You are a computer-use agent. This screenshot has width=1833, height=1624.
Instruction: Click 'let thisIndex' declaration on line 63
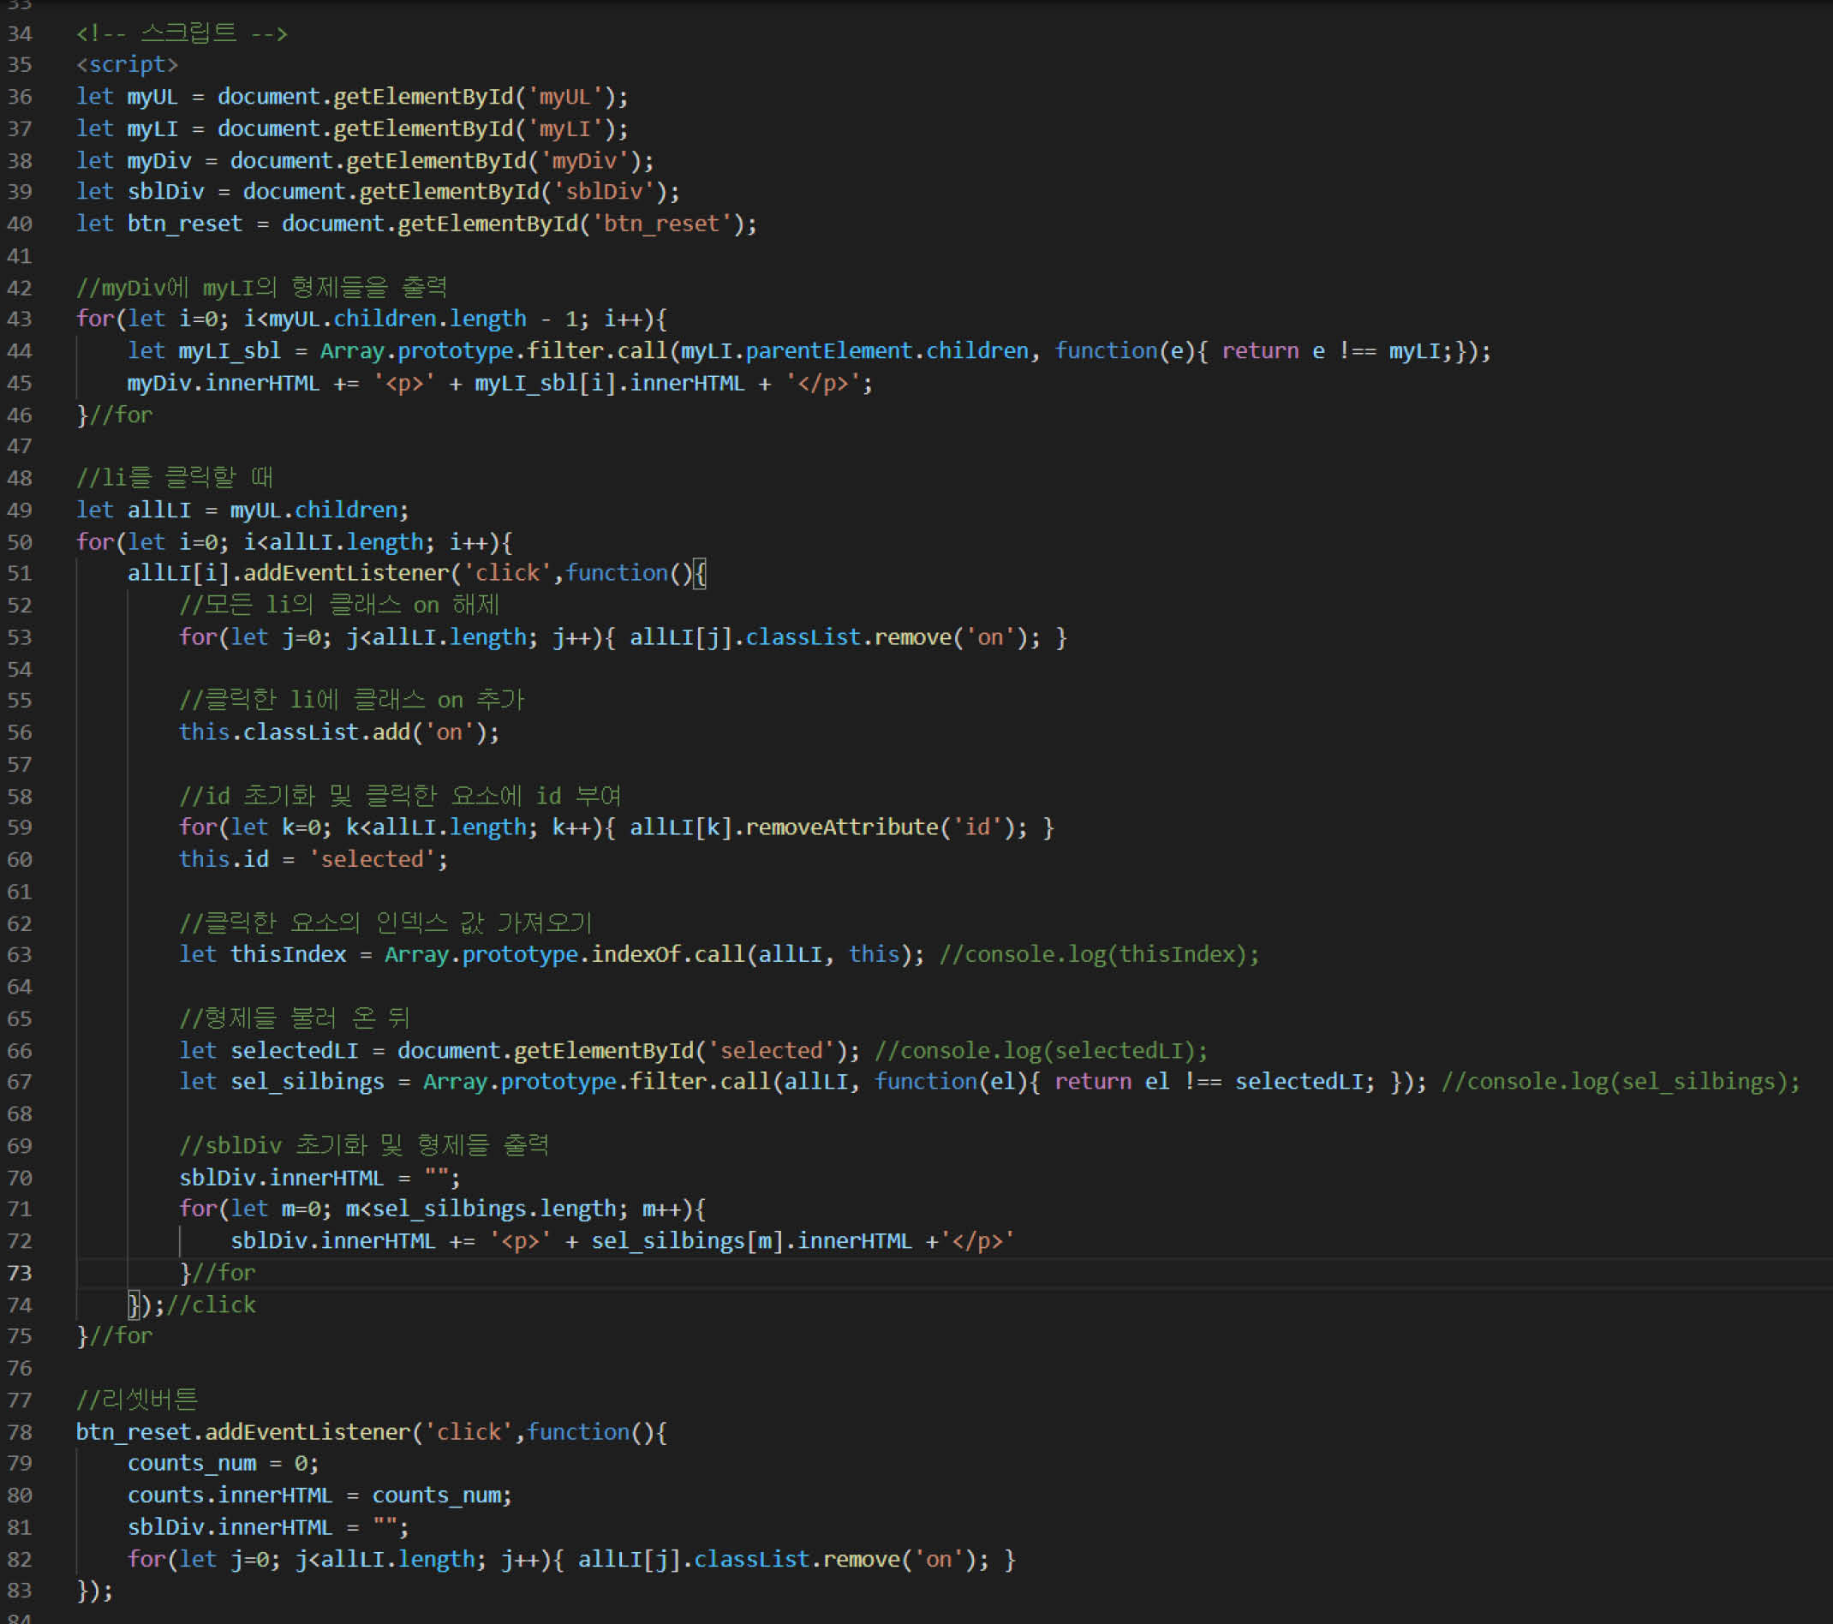point(263,955)
